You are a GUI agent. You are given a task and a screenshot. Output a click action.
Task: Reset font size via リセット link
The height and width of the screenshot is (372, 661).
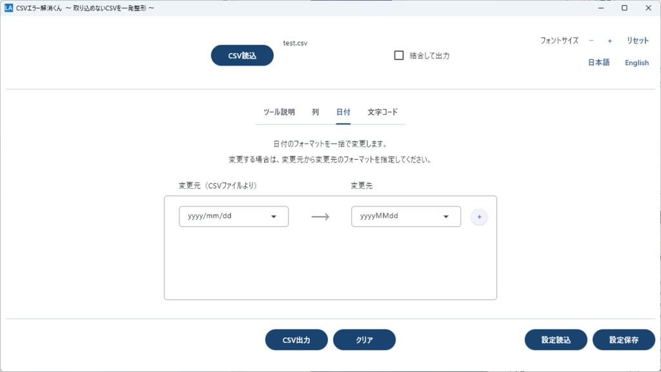pyautogui.click(x=637, y=41)
